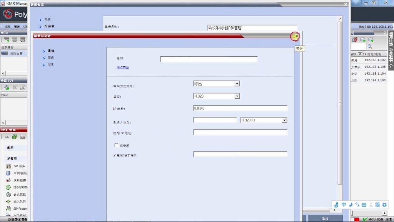Click the MCU list left scroll arrow
The width and height of the screenshot is (394, 222).
(3, 74)
